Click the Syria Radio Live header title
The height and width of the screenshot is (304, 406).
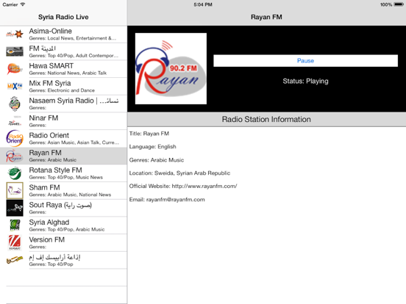63,17
